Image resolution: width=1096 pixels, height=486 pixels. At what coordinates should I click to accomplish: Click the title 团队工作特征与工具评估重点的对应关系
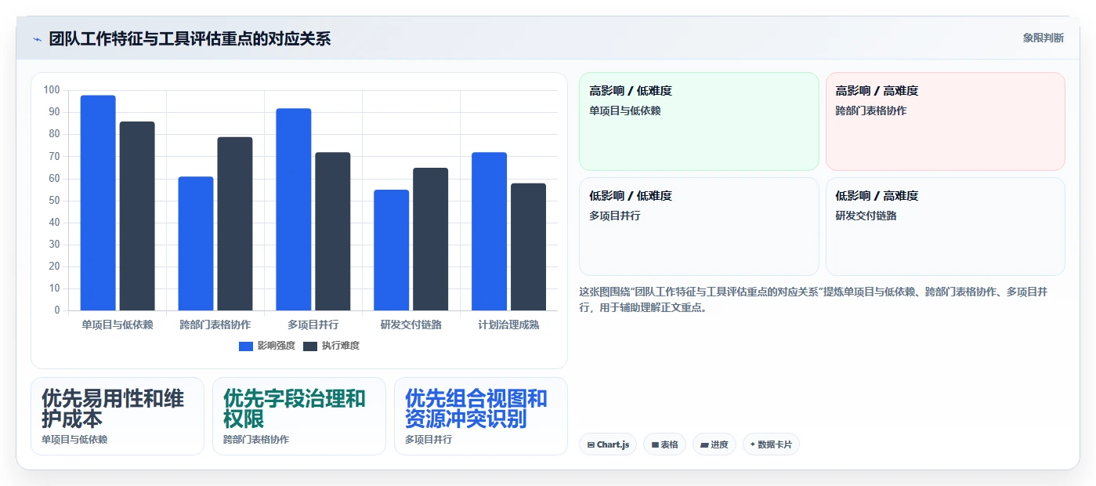point(190,38)
